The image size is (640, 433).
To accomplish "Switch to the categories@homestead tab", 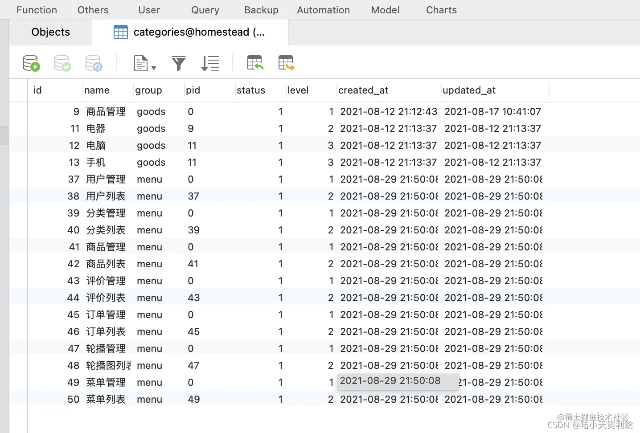I will (x=190, y=32).
